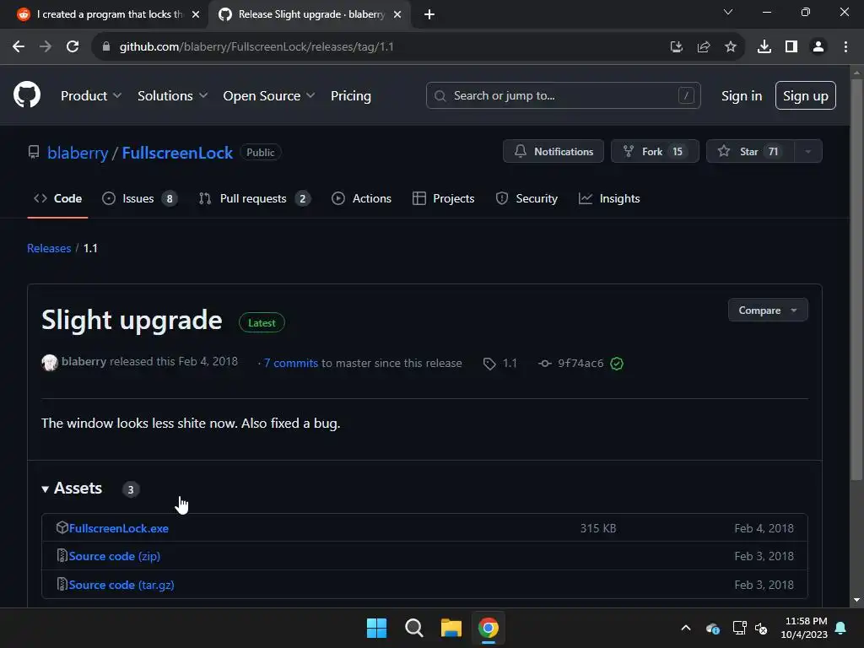Click the verified commit checkmark icon
Image resolution: width=864 pixels, height=648 pixels.
tap(617, 363)
